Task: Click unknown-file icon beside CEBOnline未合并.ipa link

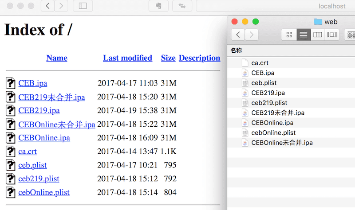Action: coord(10,124)
